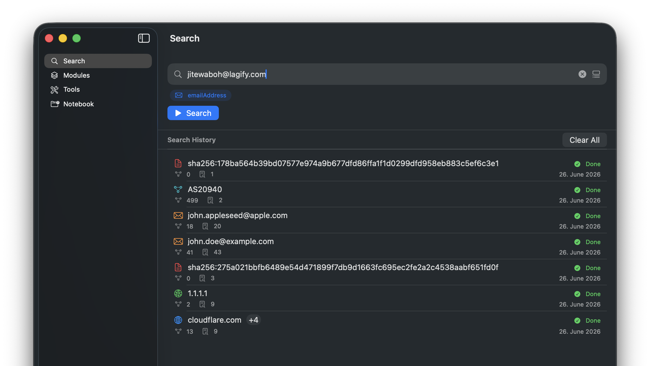Expand the +4 badge on cloudflare.com

pos(254,320)
